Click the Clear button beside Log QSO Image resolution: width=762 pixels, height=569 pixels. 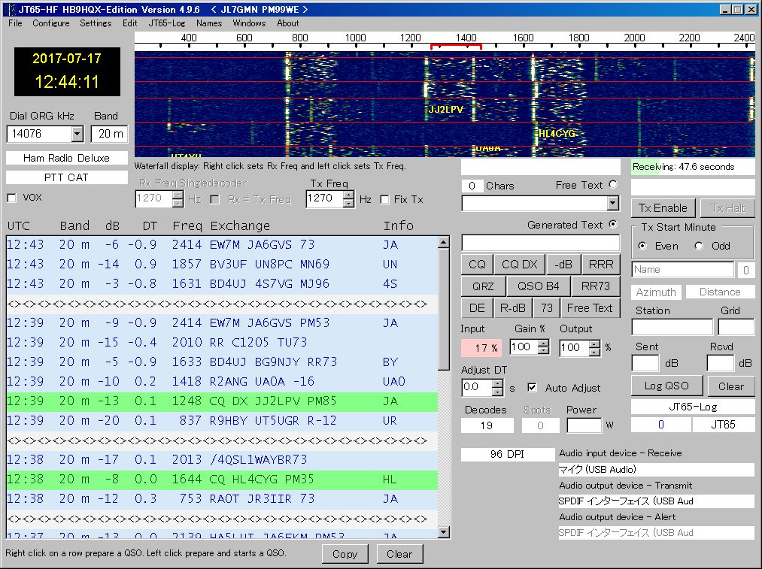point(731,386)
